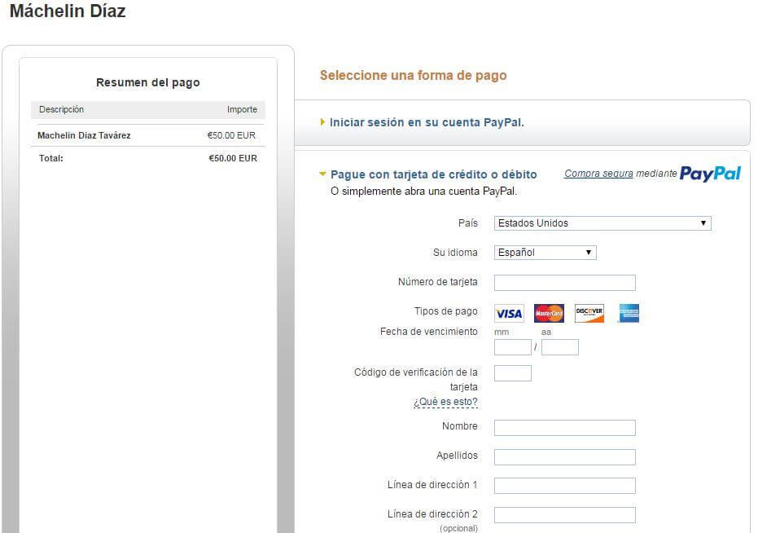This screenshot has width=758, height=533.
Task: Click the Machelin Díaz Tavárez description row
Action: 148,135
